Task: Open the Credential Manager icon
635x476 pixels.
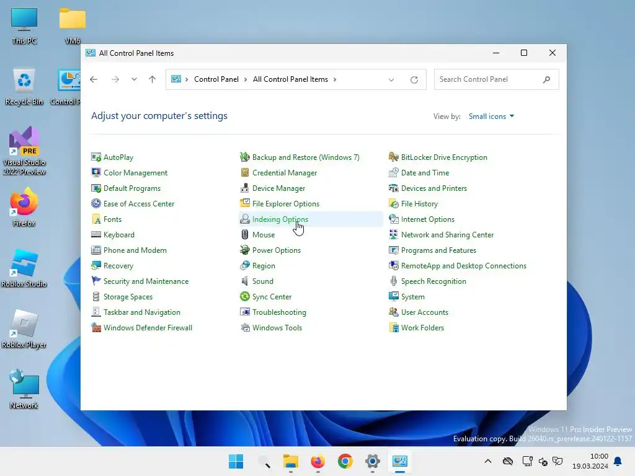Action: [x=244, y=172]
